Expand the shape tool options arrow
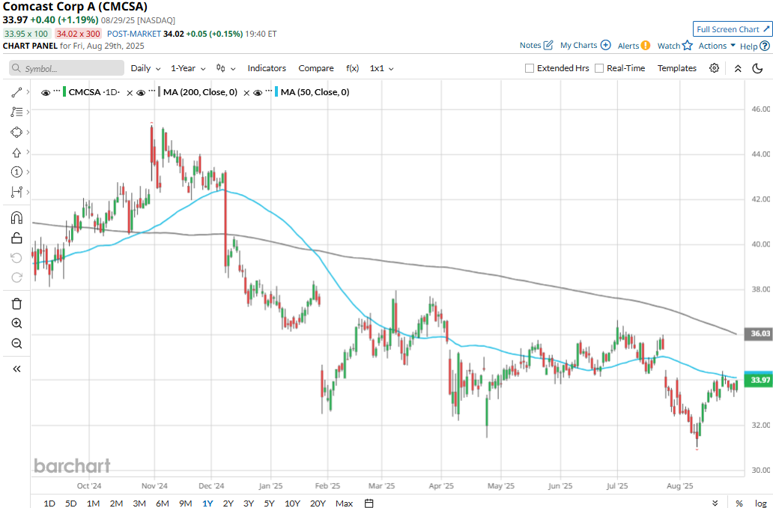This screenshot has height=508, width=773. [x=28, y=132]
